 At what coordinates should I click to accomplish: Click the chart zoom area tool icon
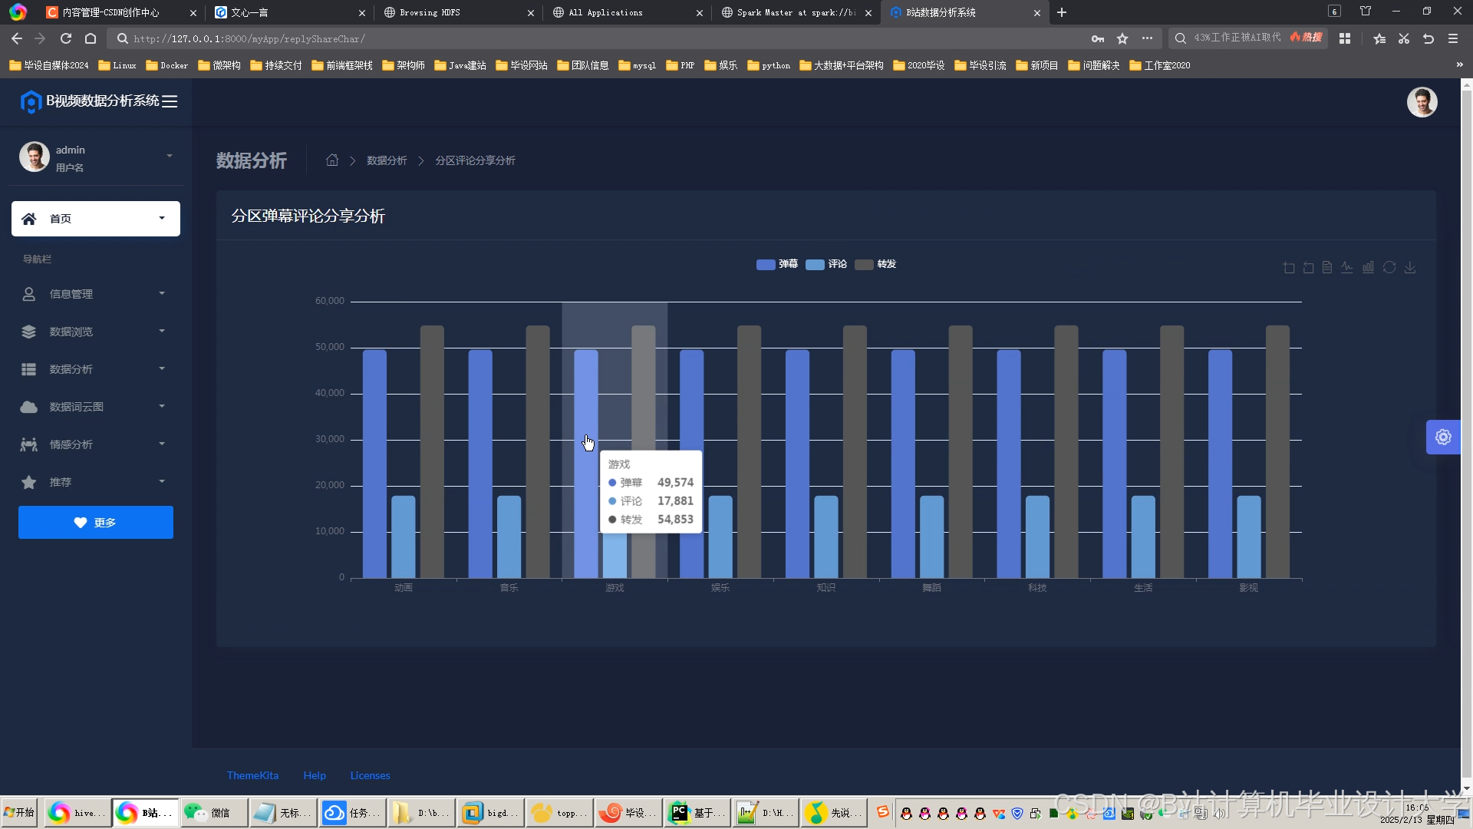[1289, 268]
